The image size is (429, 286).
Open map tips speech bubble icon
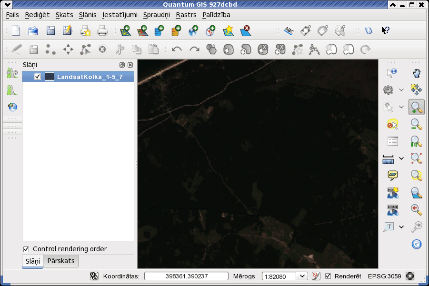(393, 175)
